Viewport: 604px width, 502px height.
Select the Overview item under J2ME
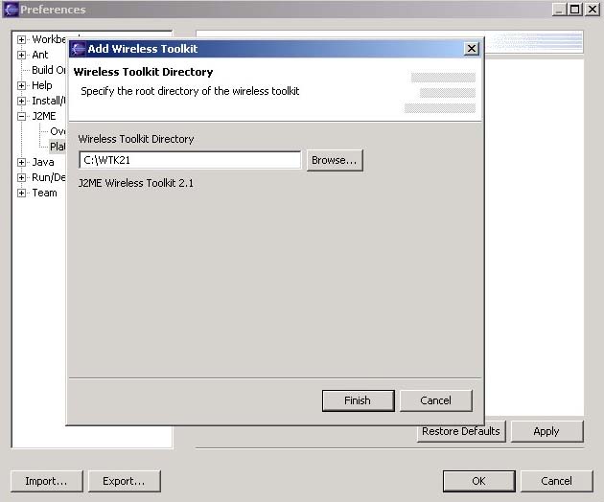(58, 131)
